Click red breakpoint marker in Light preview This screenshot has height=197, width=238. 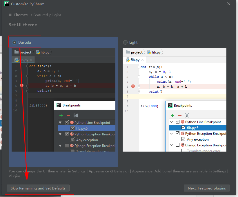133,86
